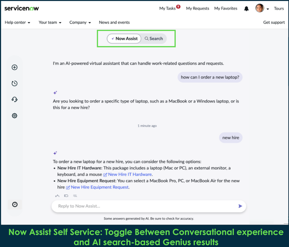Switch to the Search mode

(154, 38)
